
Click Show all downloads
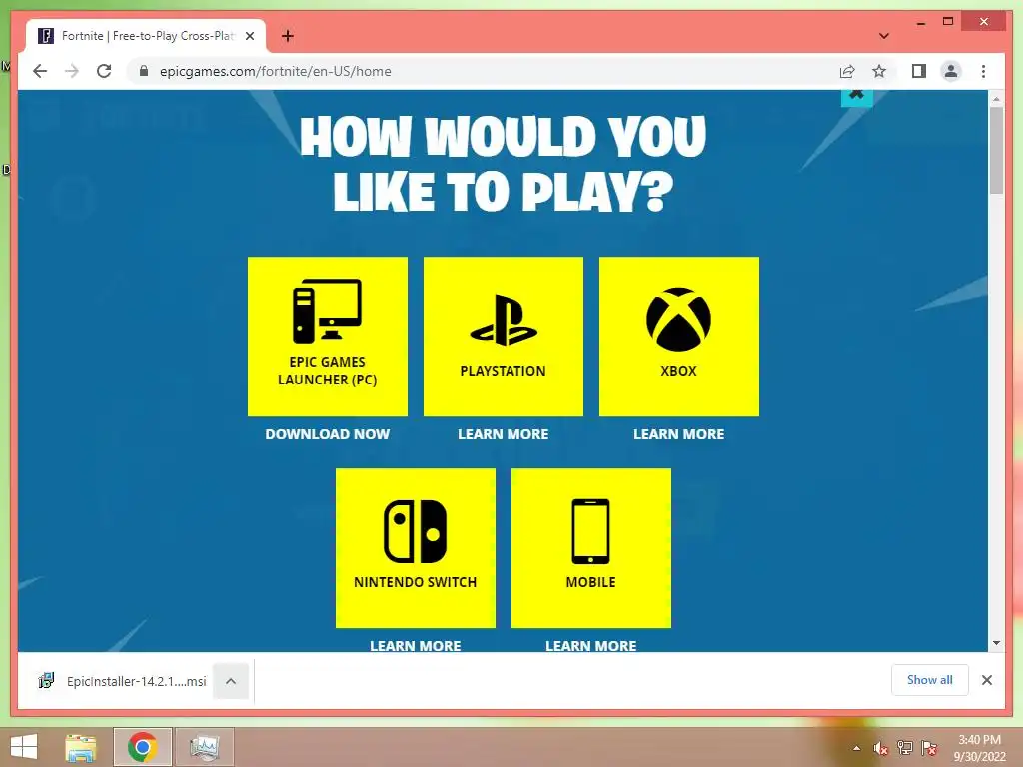pyautogui.click(x=930, y=680)
